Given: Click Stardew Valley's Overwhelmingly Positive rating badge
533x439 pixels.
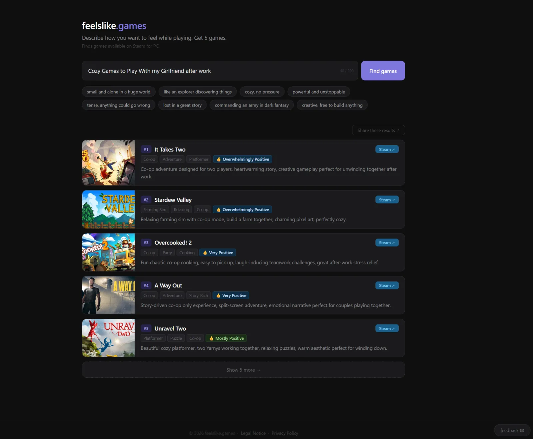Looking at the screenshot, I should pos(242,210).
